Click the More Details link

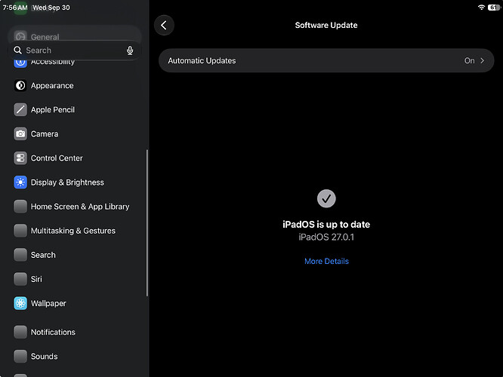click(x=326, y=261)
